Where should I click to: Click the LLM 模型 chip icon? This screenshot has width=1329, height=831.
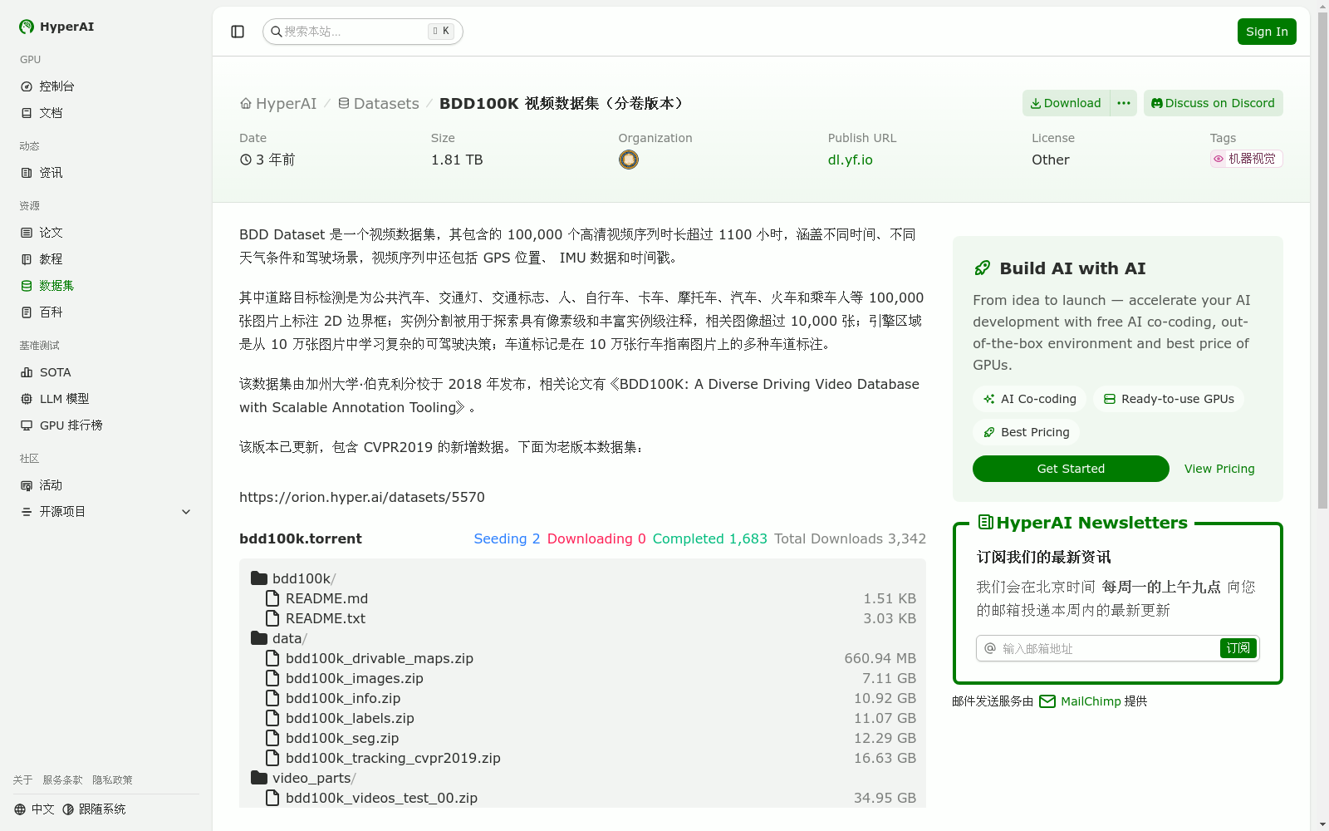point(27,399)
